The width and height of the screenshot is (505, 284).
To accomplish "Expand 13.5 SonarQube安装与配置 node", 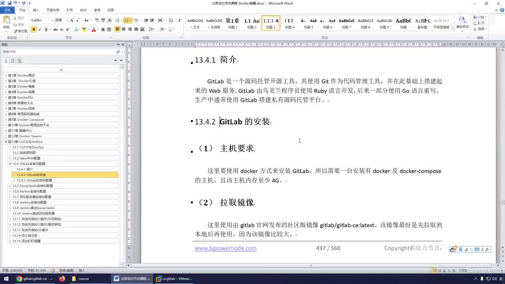I will [x=10, y=186].
